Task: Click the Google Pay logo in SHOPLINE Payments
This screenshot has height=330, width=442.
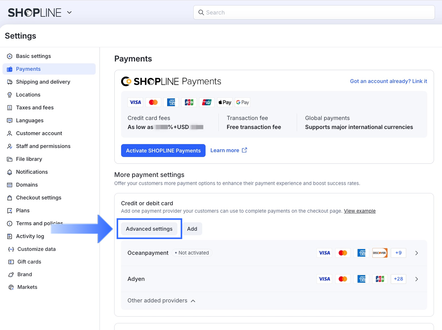Action: 242,102
